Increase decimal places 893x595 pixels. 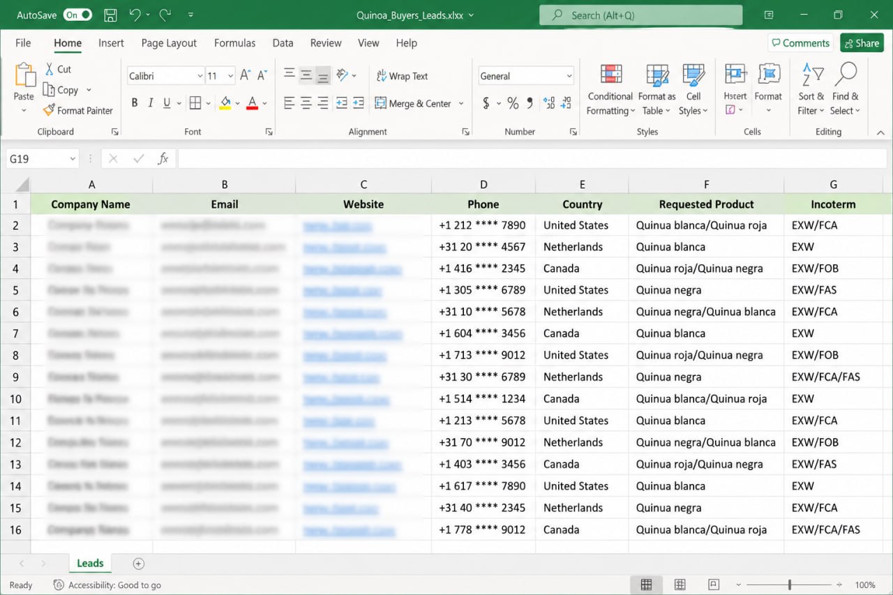[x=549, y=103]
